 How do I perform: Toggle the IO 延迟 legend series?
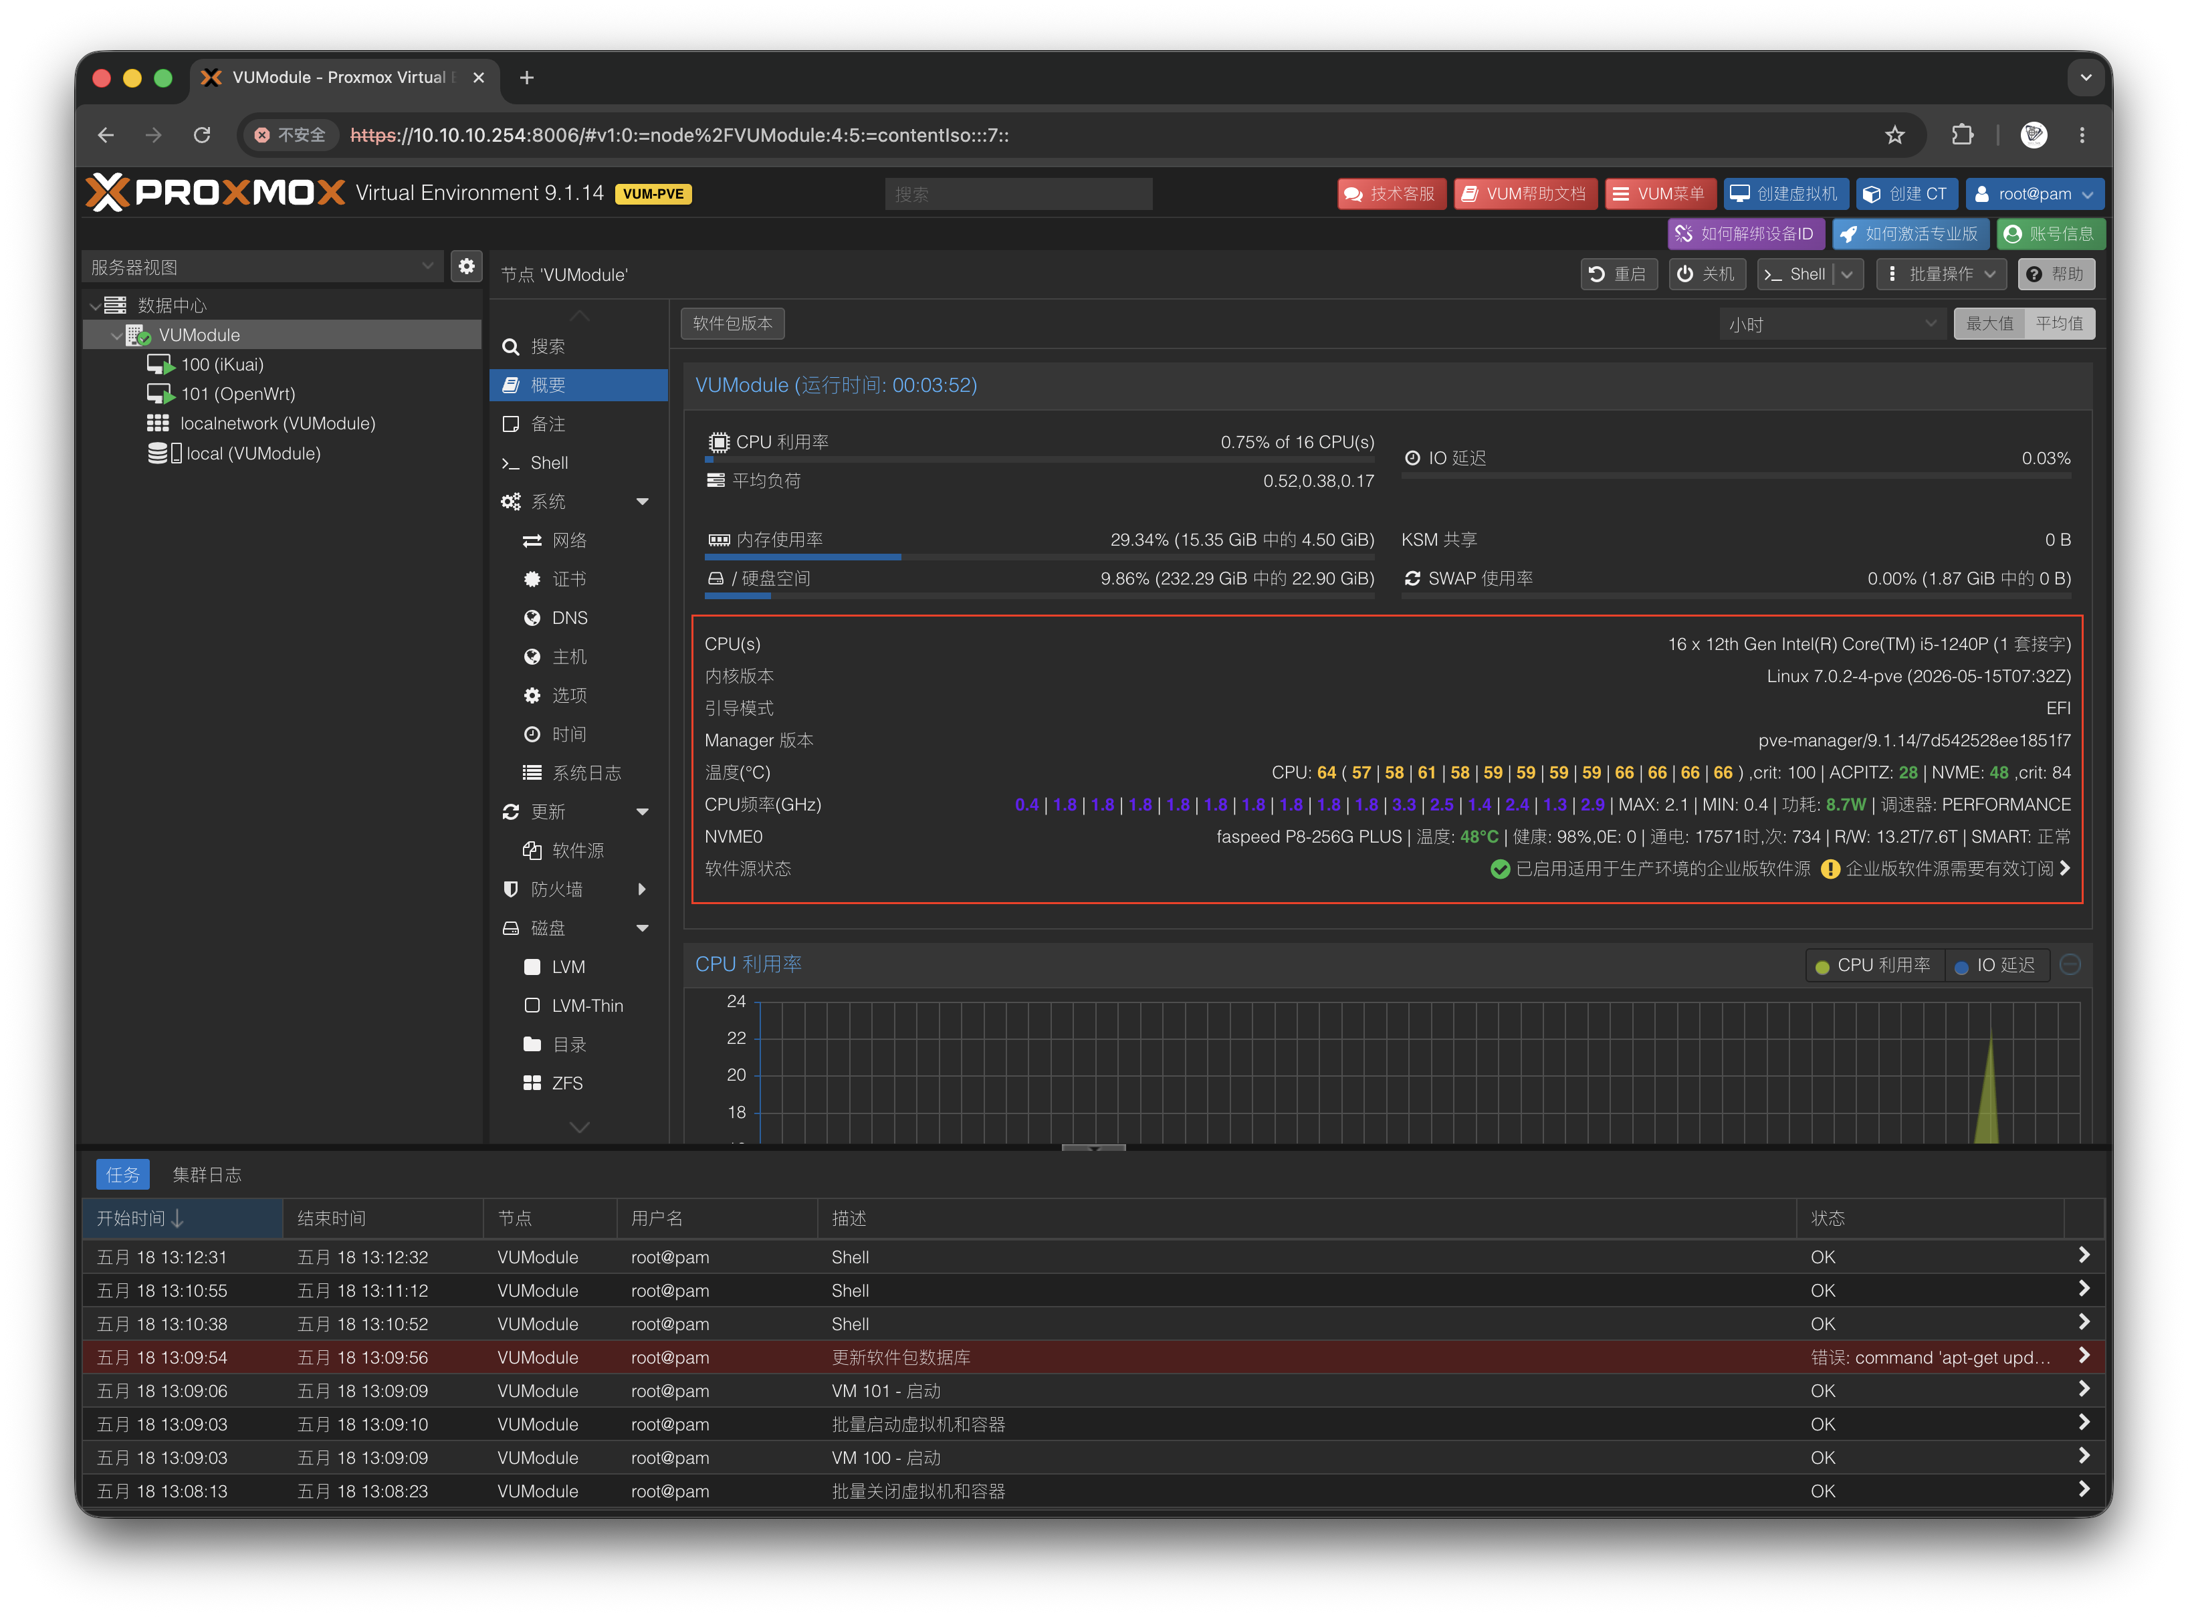[x=1996, y=965]
